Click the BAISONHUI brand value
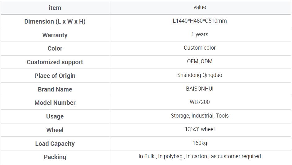 click(x=200, y=89)
